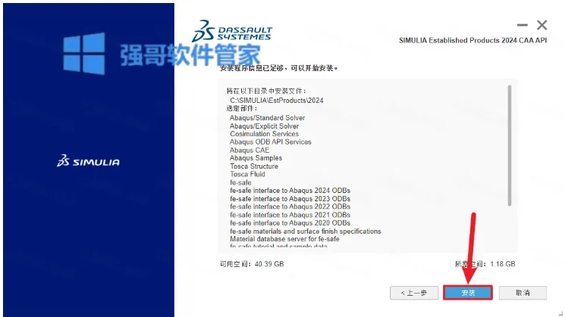Click the component list vertical scrollbar
Screen dimensions: 565x317
[x=509, y=145]
